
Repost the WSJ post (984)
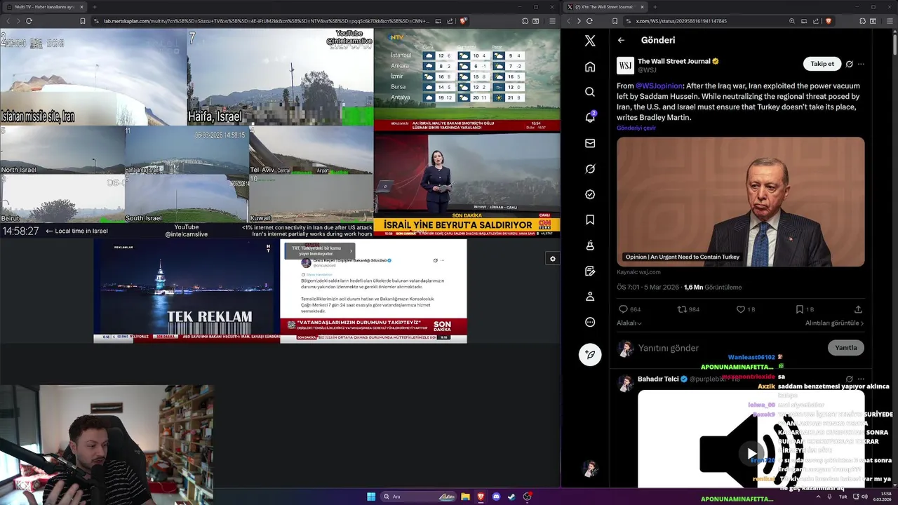[x=682, y=309]
